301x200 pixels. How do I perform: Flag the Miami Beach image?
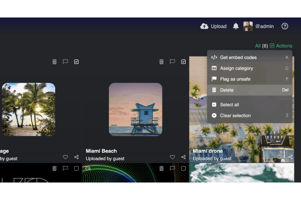pos(173,61)
